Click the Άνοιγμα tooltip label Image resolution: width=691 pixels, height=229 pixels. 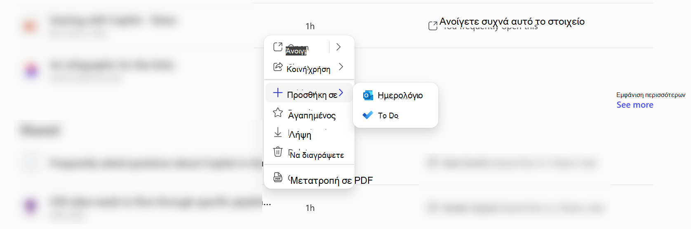tap(296, 51)
